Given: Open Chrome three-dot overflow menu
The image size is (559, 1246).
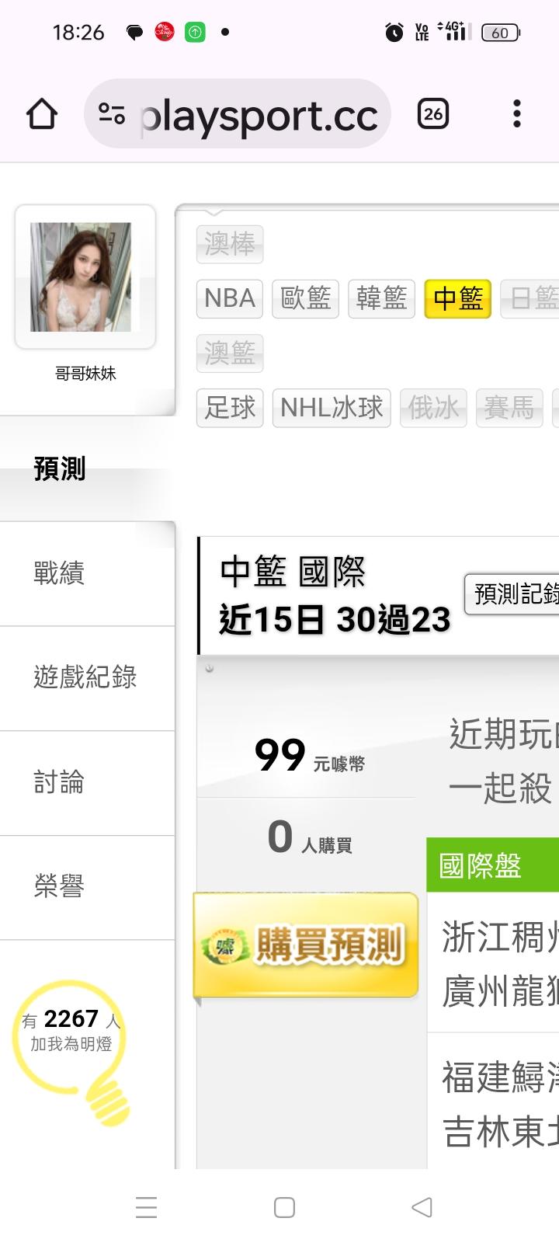Looking at the screenshot, I should click(x=517, y=114).
